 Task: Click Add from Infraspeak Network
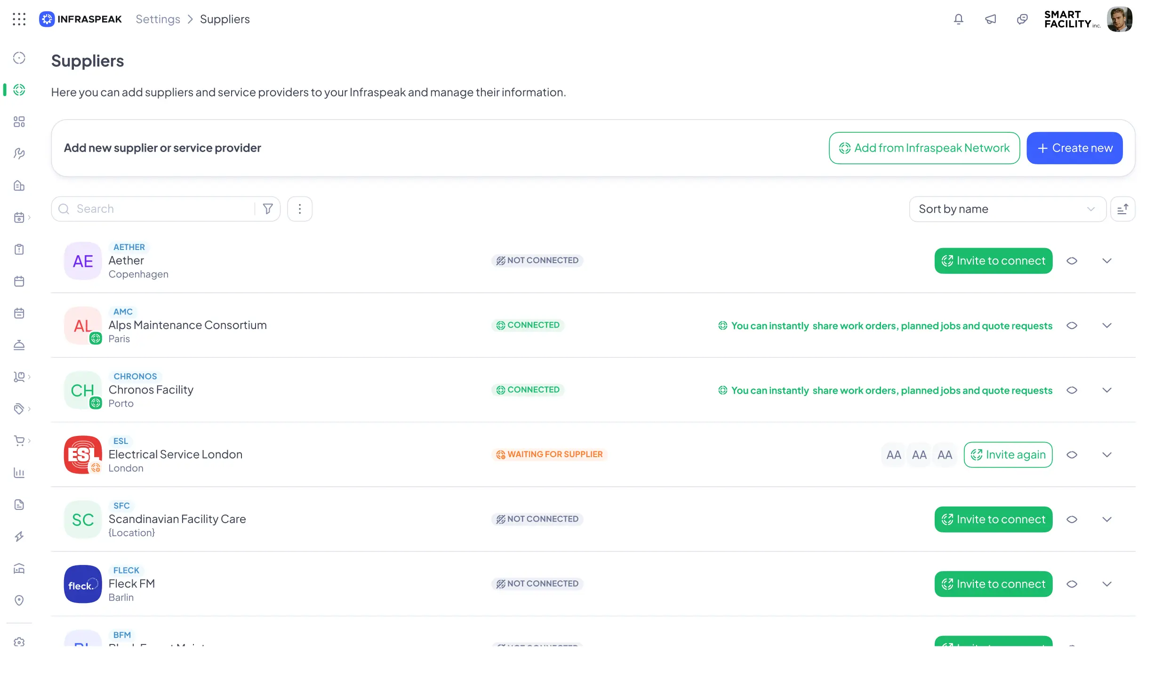point(924,148)
